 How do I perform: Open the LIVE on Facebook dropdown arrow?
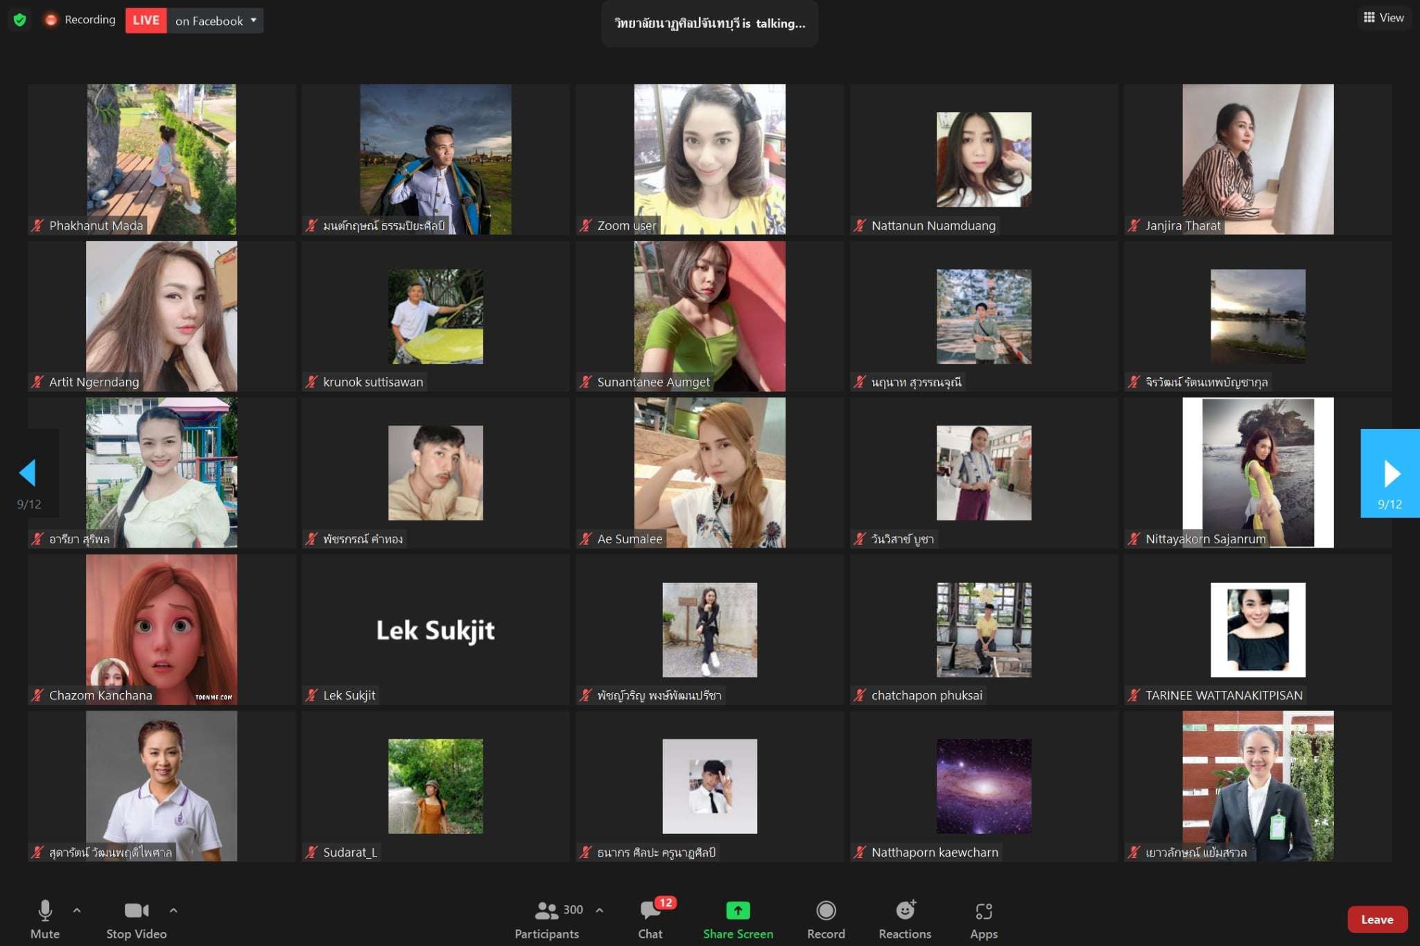(x=254, y=20)
